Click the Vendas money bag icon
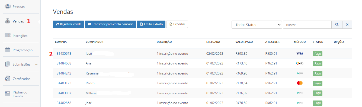Screen dimensions: 362x107 8,21
